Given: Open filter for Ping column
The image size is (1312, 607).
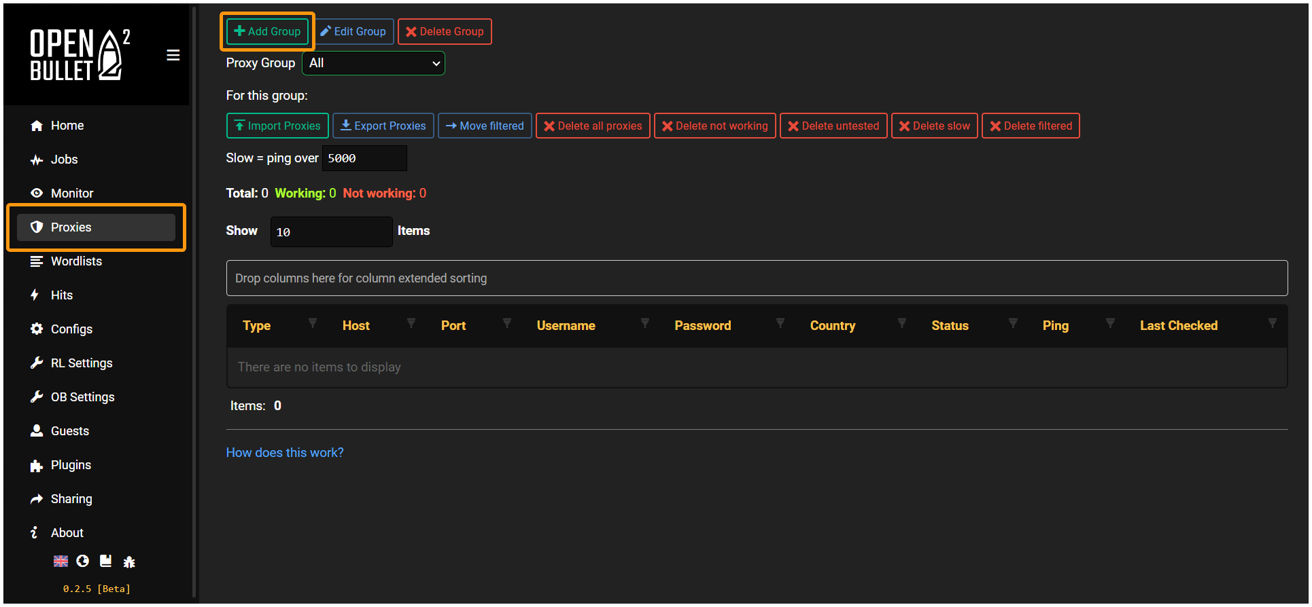Looking at the screenshot, I should pos(1110,323).
